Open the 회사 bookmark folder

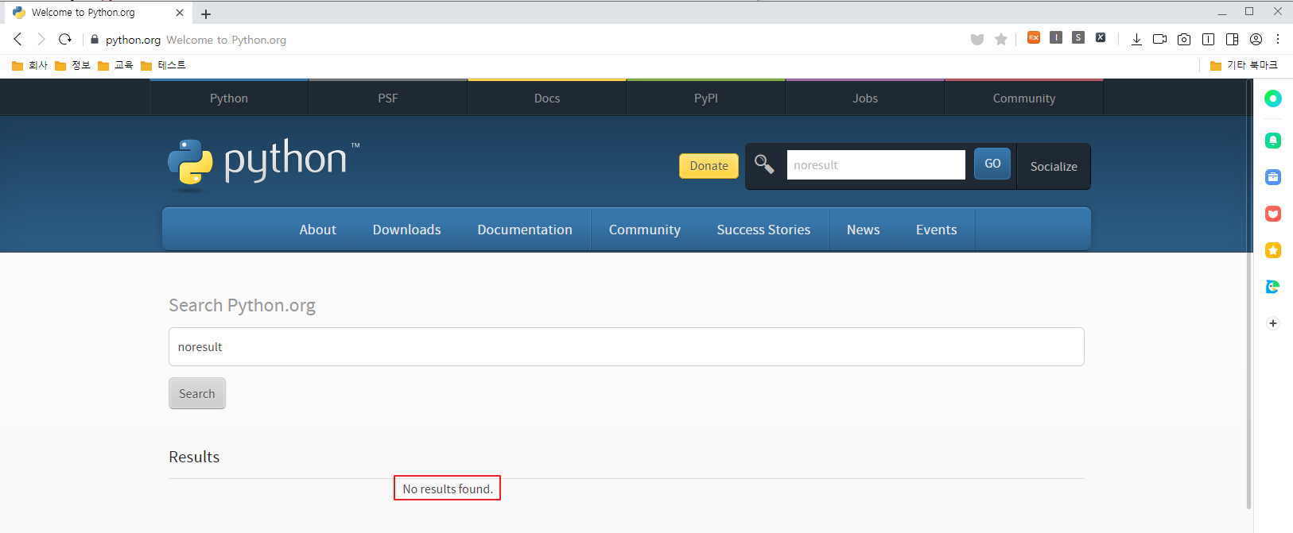pos(30,65)
